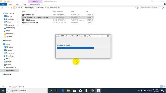The width and height of the screenshot is (166, 93).
Task: Click the Type here to search box
Action: pos(27,91)
